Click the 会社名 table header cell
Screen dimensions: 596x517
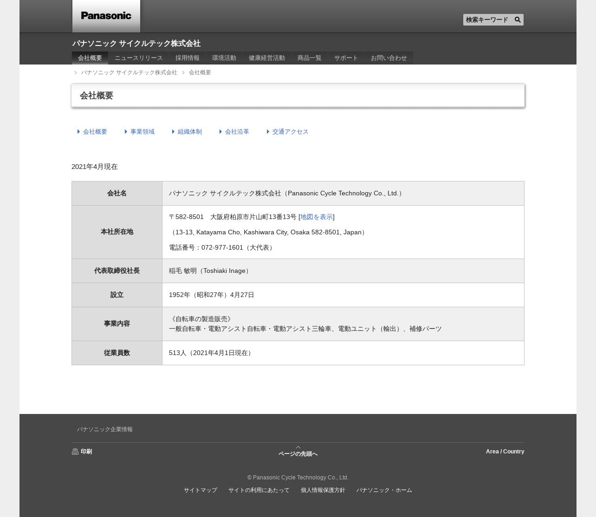click(117, 194)
